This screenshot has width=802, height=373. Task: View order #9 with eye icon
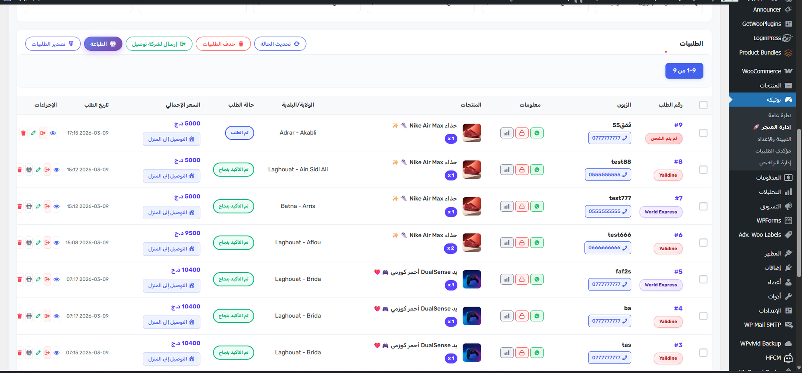[x=53, y=133]
